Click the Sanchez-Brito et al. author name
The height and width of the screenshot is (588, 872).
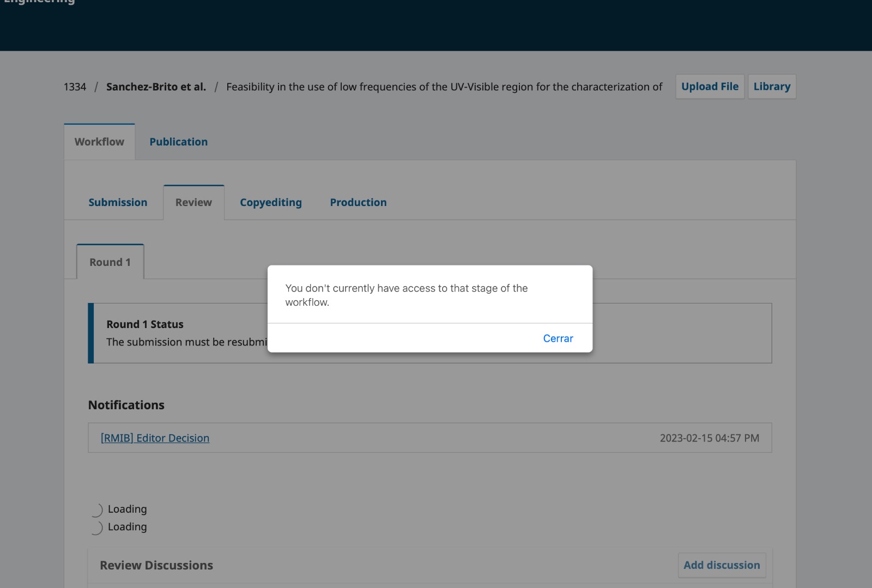156,87
